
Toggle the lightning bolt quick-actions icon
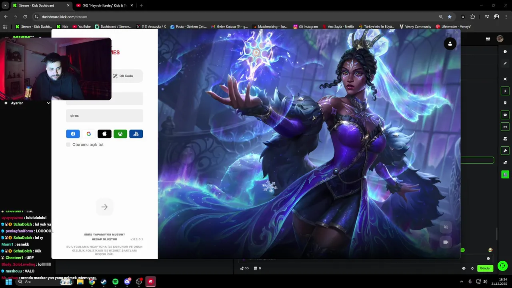pyautogui.click(x=505, y=91)
